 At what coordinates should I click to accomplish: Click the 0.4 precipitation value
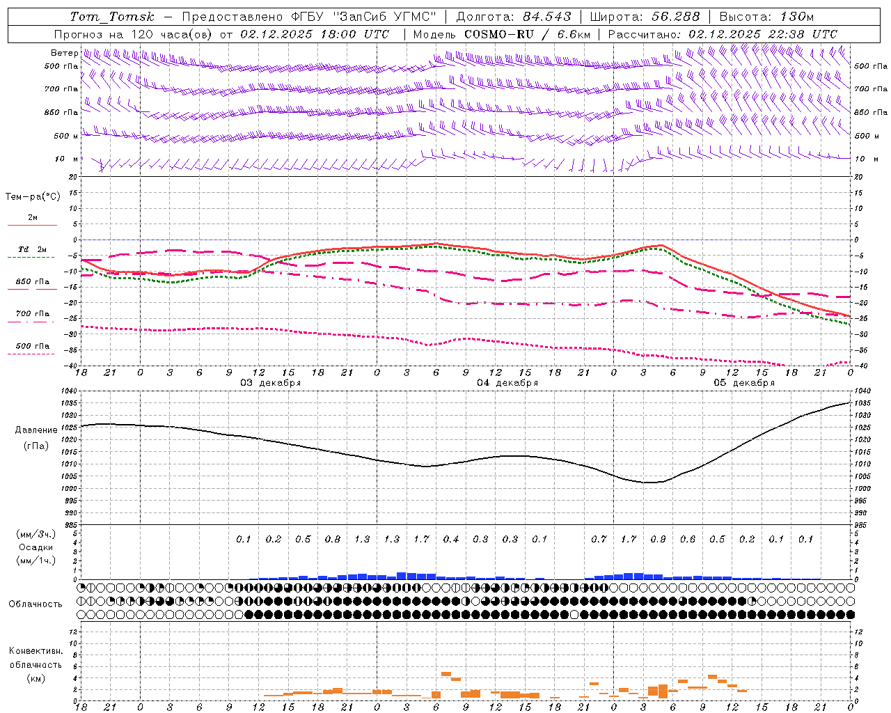tap(451, 539)
